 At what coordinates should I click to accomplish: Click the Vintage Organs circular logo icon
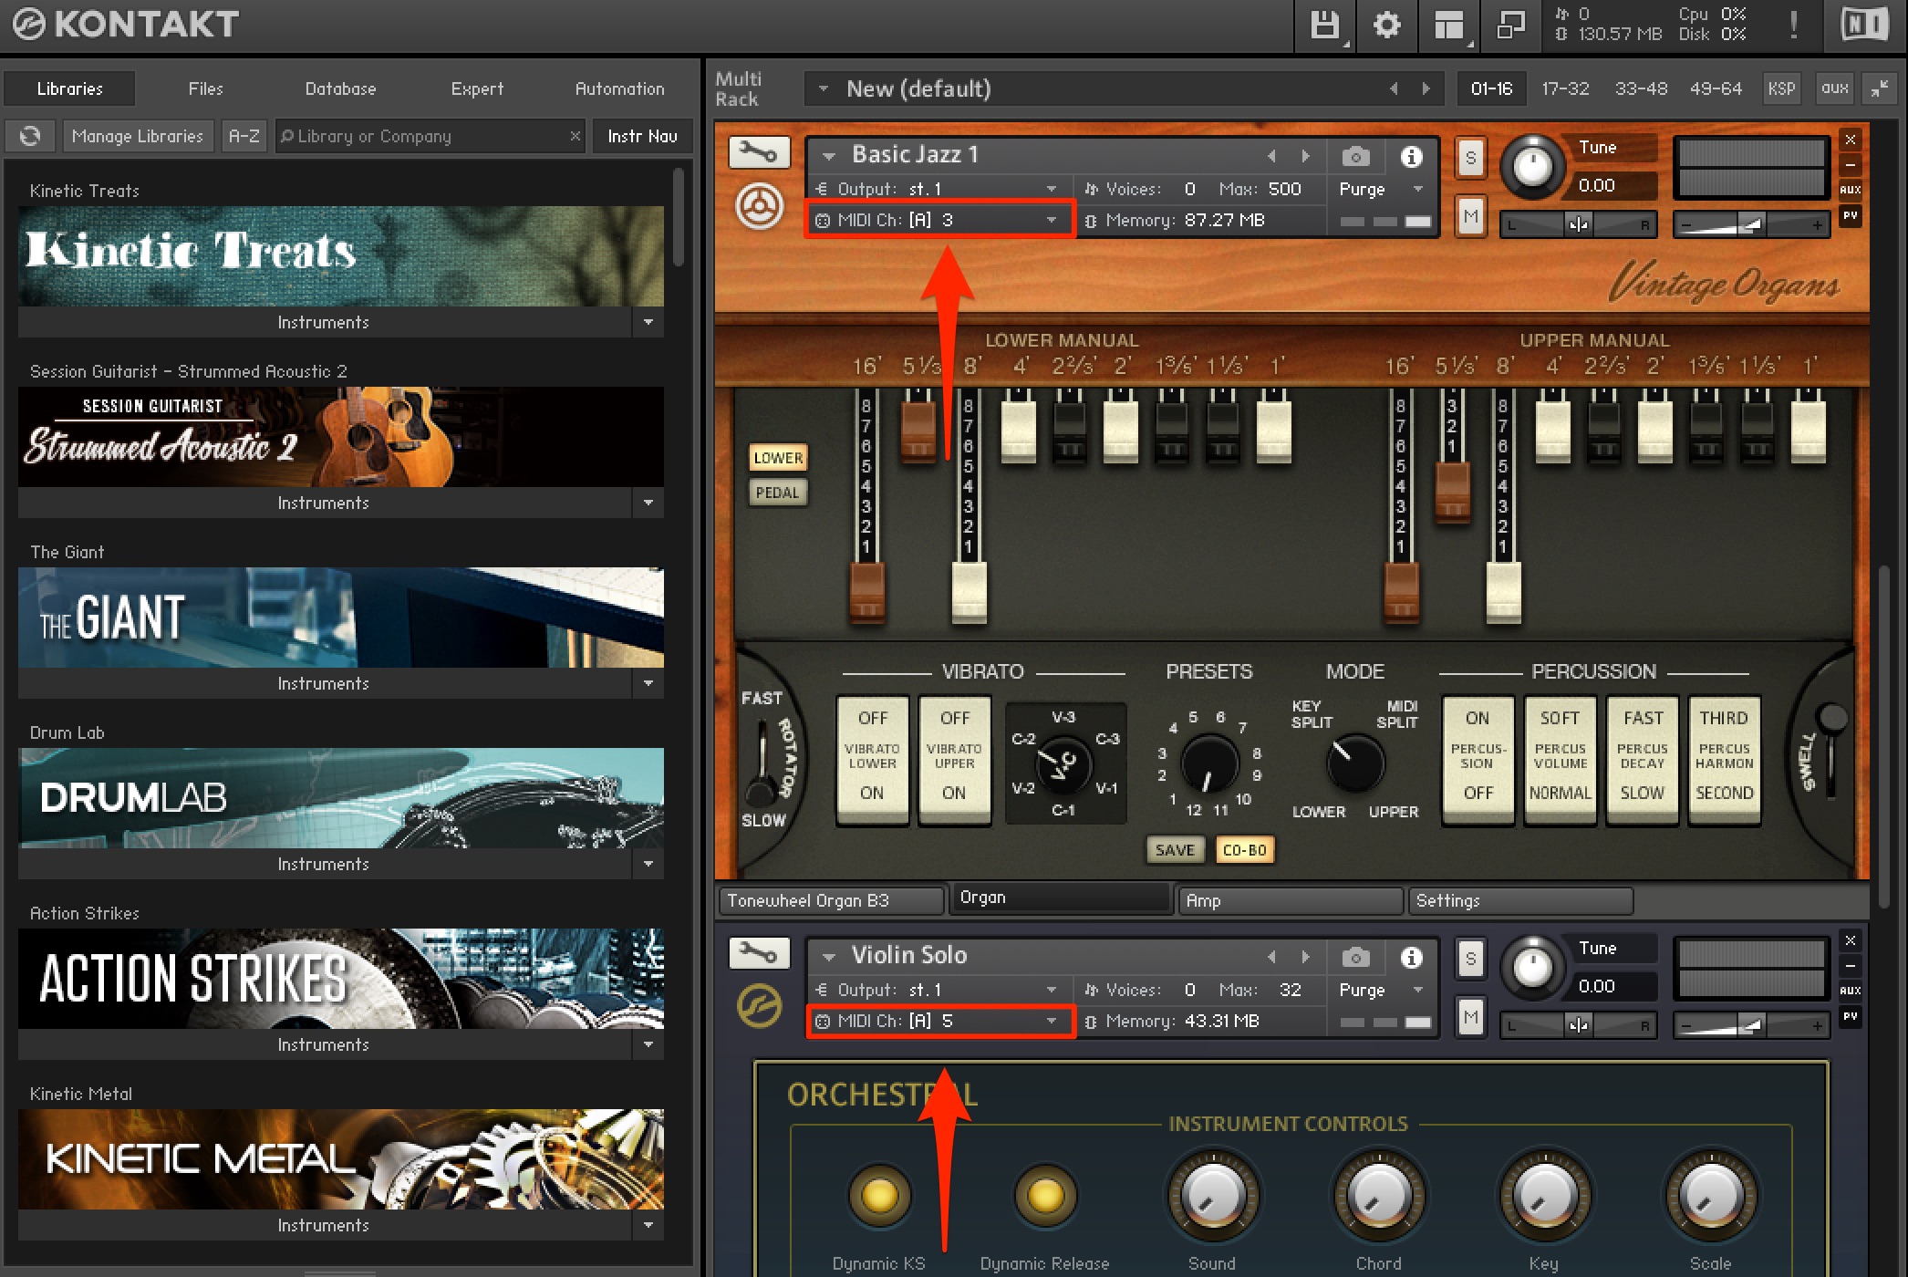pyautogui.click(x=759, y=207)
